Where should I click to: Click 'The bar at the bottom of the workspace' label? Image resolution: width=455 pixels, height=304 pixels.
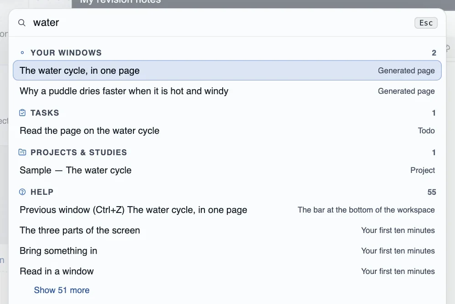coord(366,210)
